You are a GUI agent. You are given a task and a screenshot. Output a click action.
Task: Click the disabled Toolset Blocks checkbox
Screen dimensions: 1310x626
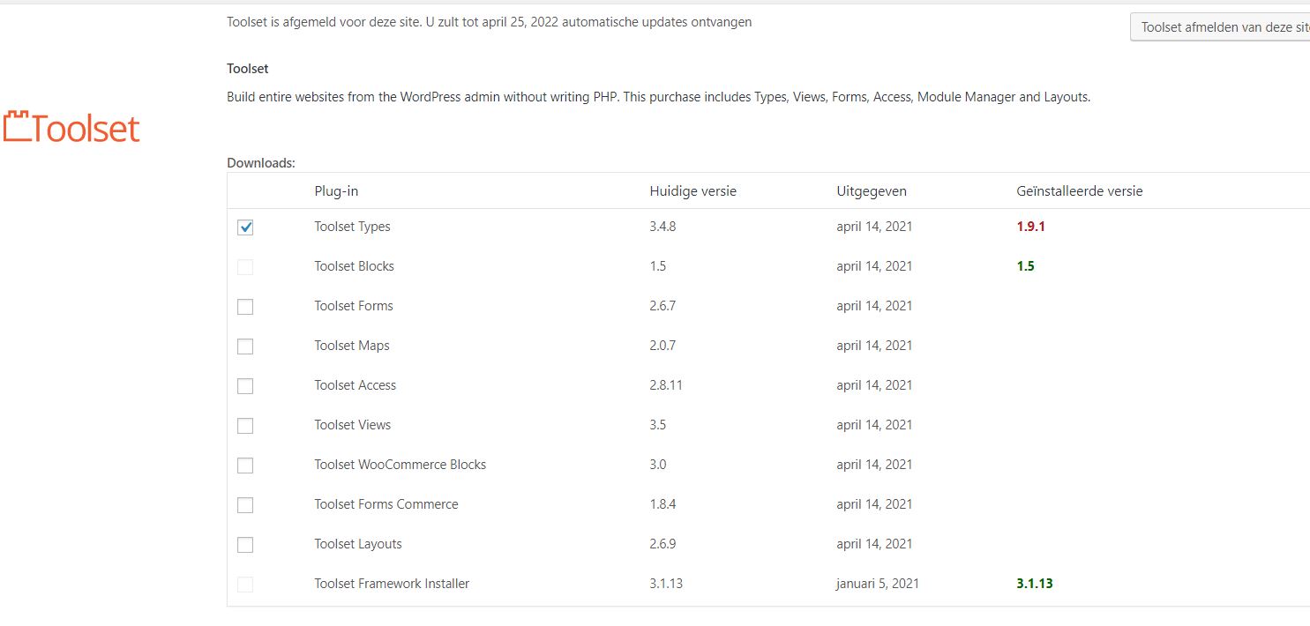coord(245,267)
